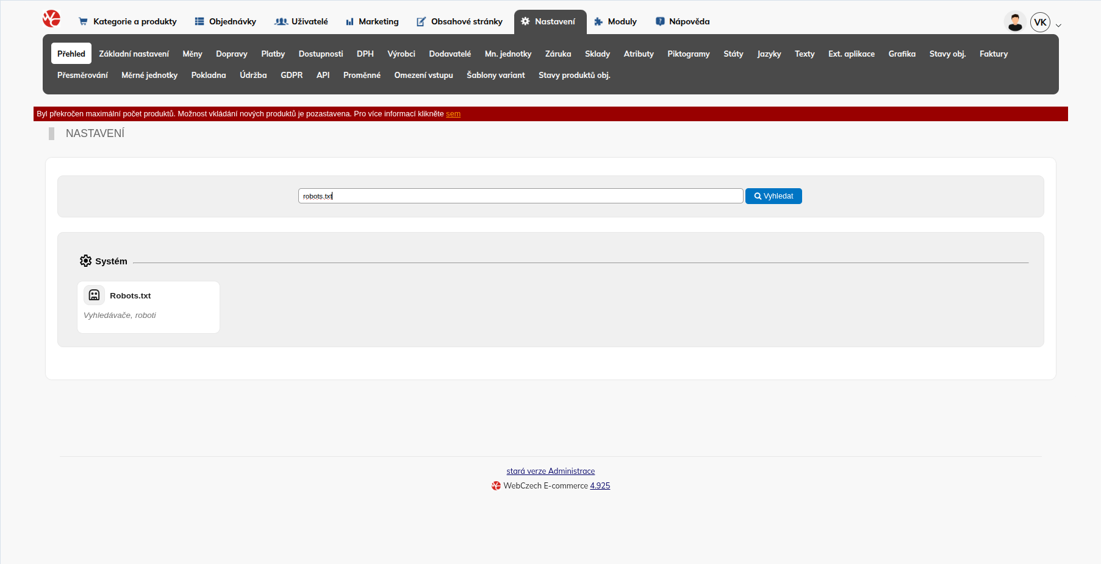Click the Obsahové stránky pencil icon
Screen dimensions: 1101x564
coord(420,21)
